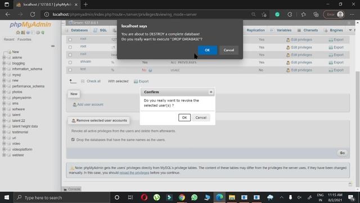Toggle Drop the databases with same names checkbox
This screenshot has height=203, width=360.
click(x=73, y=140)
